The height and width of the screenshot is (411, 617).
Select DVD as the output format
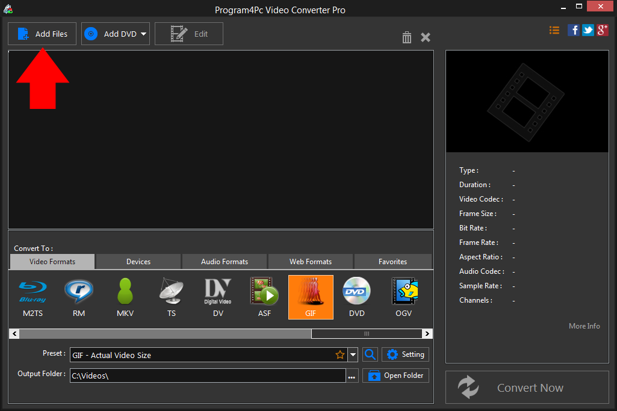(x=356, y=297)
